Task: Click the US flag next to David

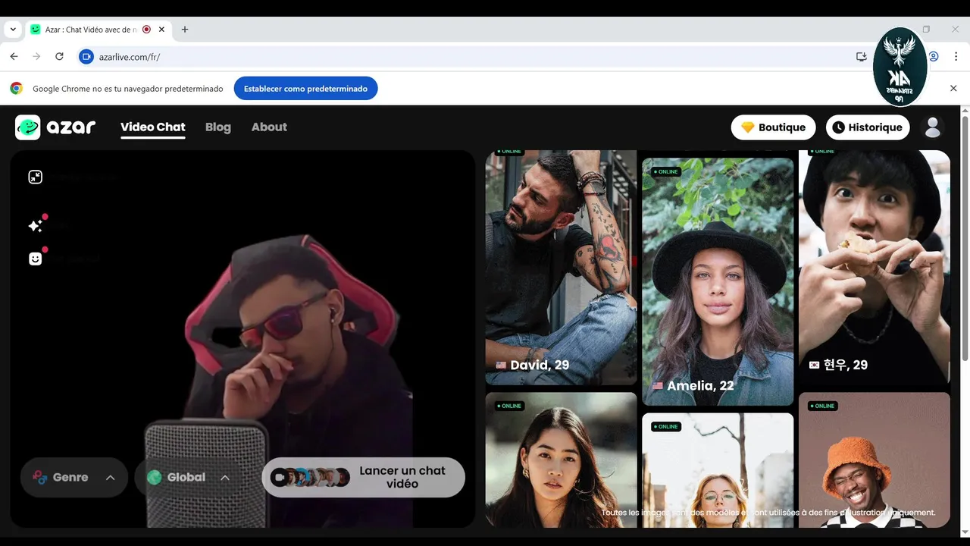Action: 501,366
